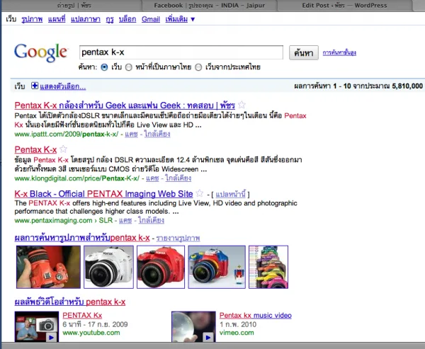Open the Pentax kx music video link
The height and width of the screenshot is (349, 425).
(255, 316)
